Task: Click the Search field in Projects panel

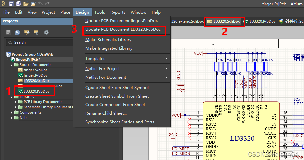Action: [40, 42]
